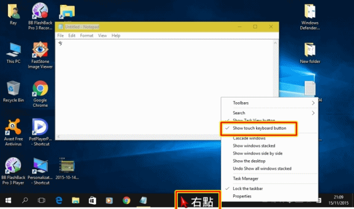Click the Untitled - Notepad title bar
The width and height of the screenshot is (354, 209).
pyautogui.click(x=167, y=27)
